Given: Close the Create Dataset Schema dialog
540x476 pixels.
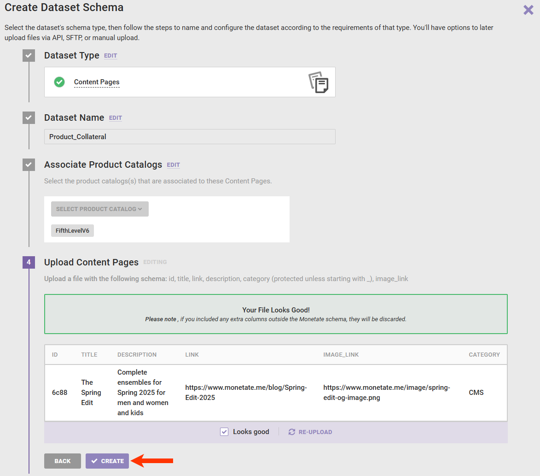Looking at the screenshot, I should pyautogui.click(x=528, y=10).
